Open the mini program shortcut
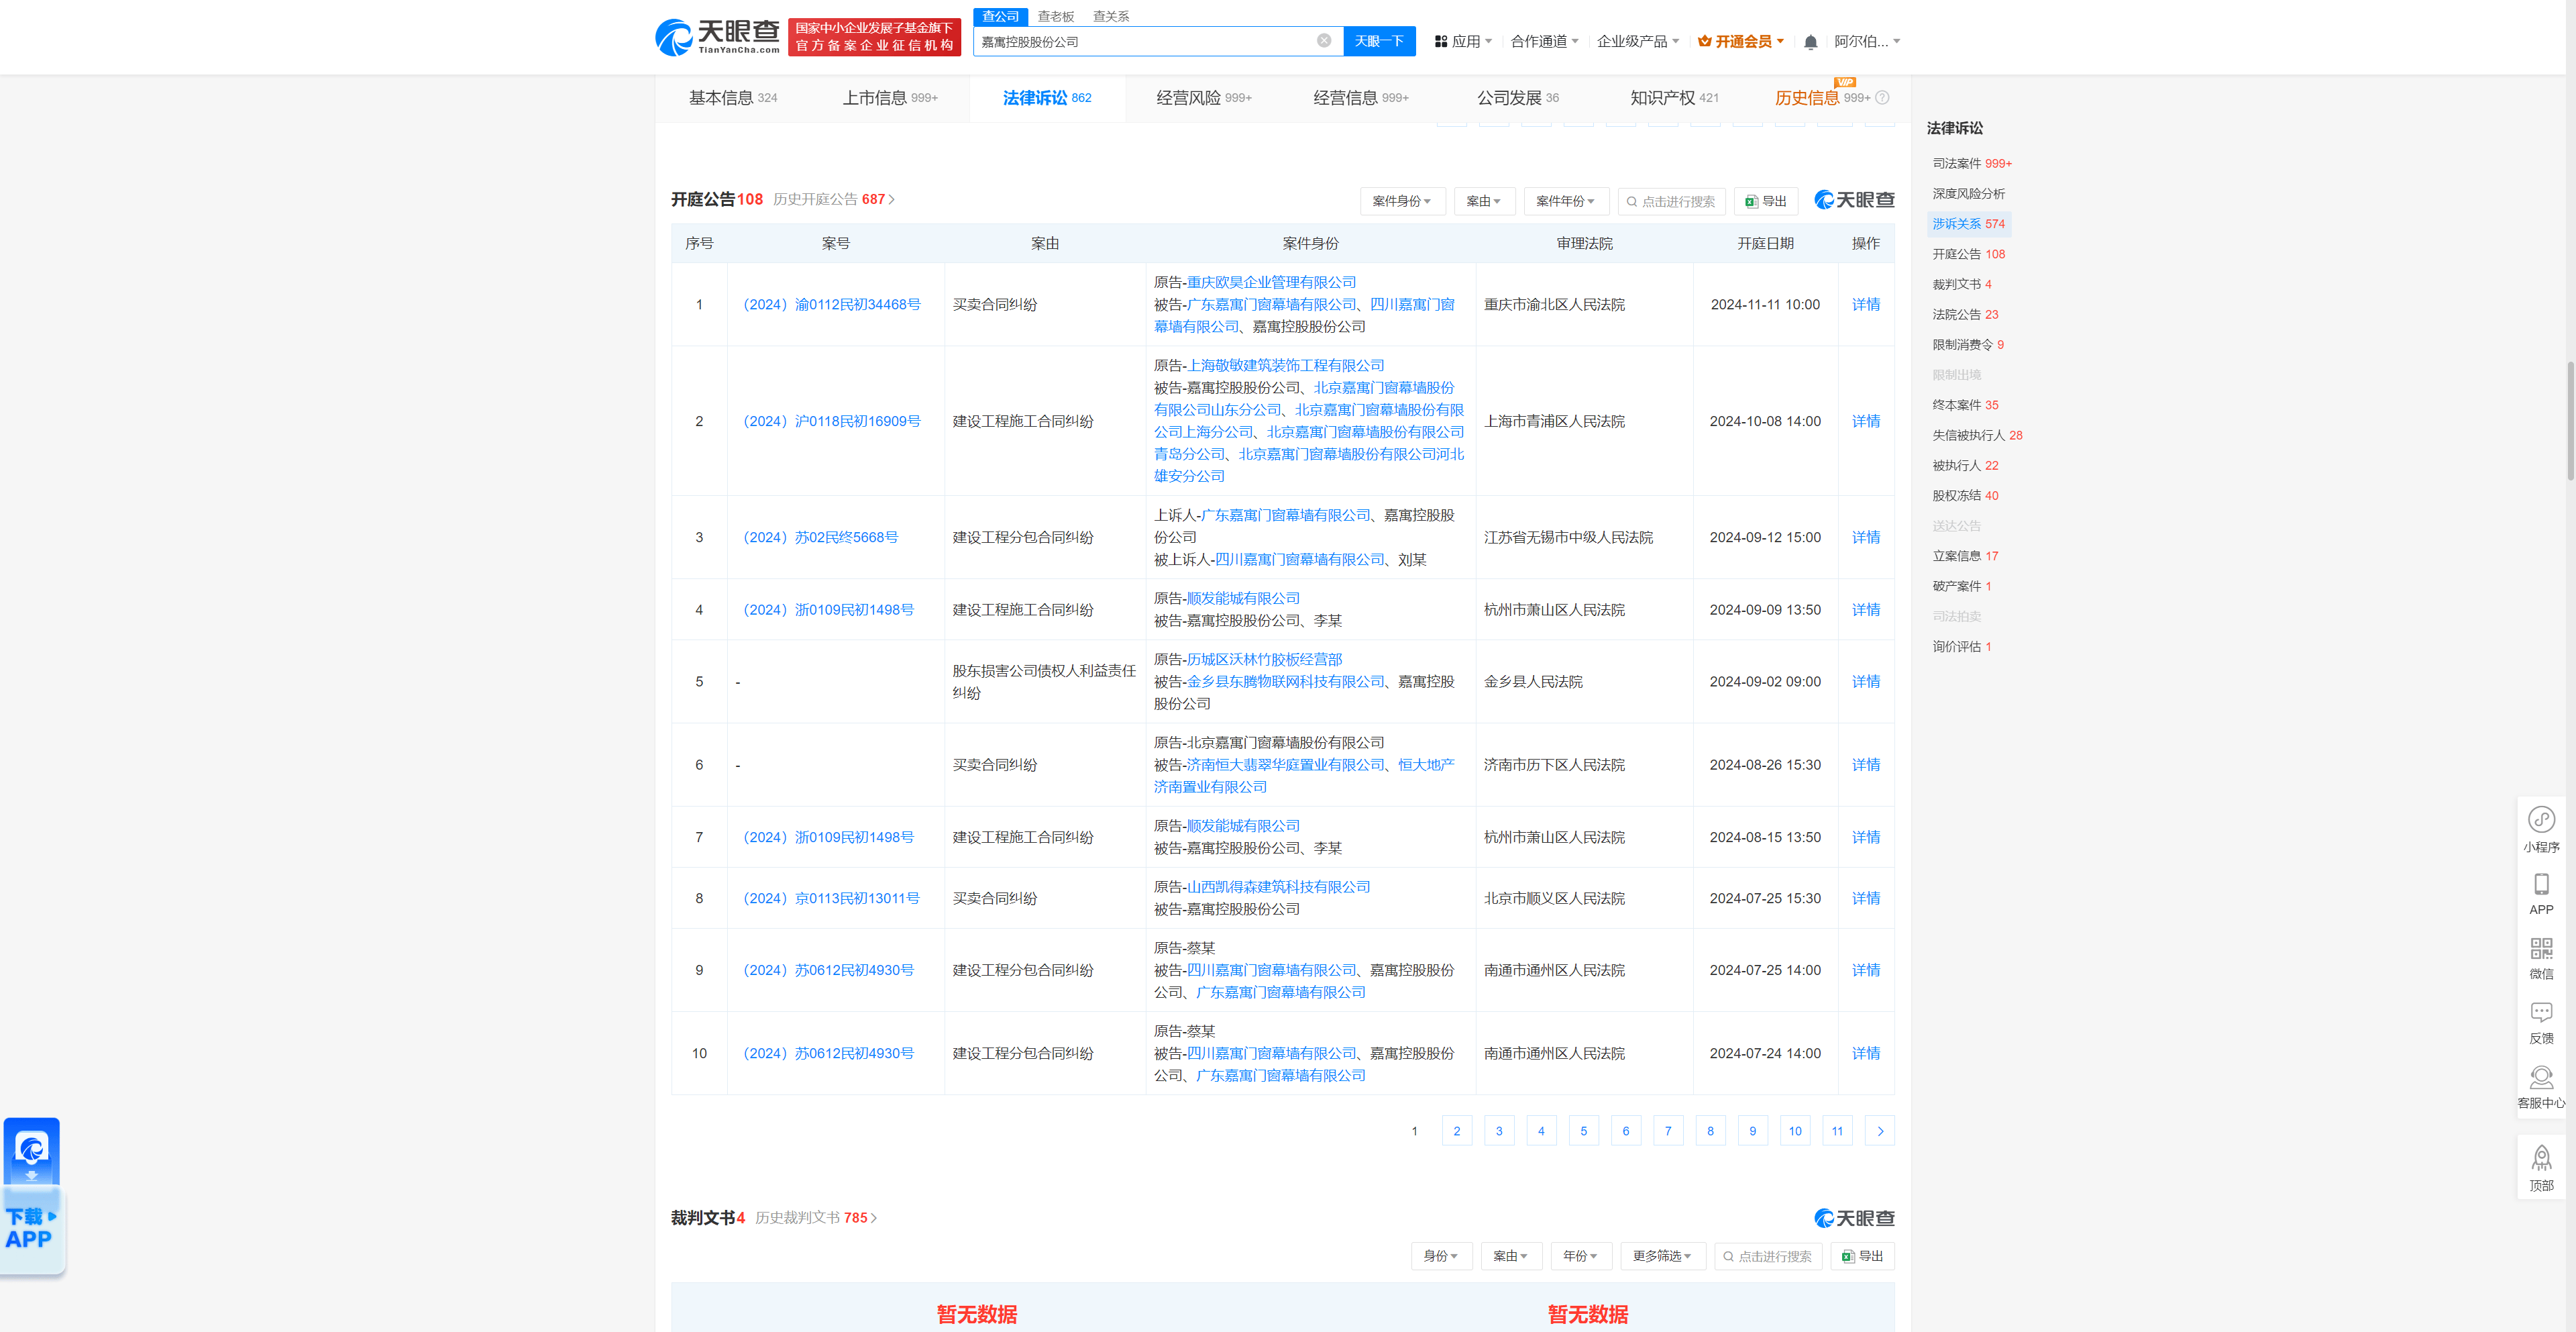The width and height of the screenshot is (2576, 1332). 2541,829
